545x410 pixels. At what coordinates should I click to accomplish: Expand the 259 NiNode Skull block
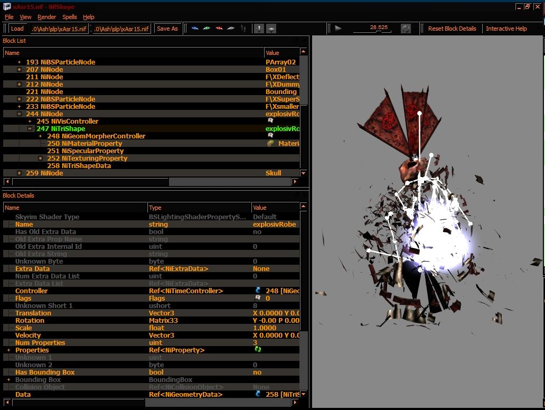pos(20,173)
